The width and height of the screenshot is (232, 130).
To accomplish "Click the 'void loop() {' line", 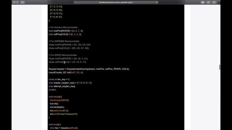I will (55, 124).
